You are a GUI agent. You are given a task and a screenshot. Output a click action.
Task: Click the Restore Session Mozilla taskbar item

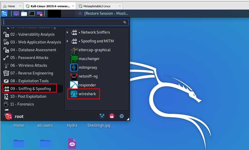(x=103, y=14)
